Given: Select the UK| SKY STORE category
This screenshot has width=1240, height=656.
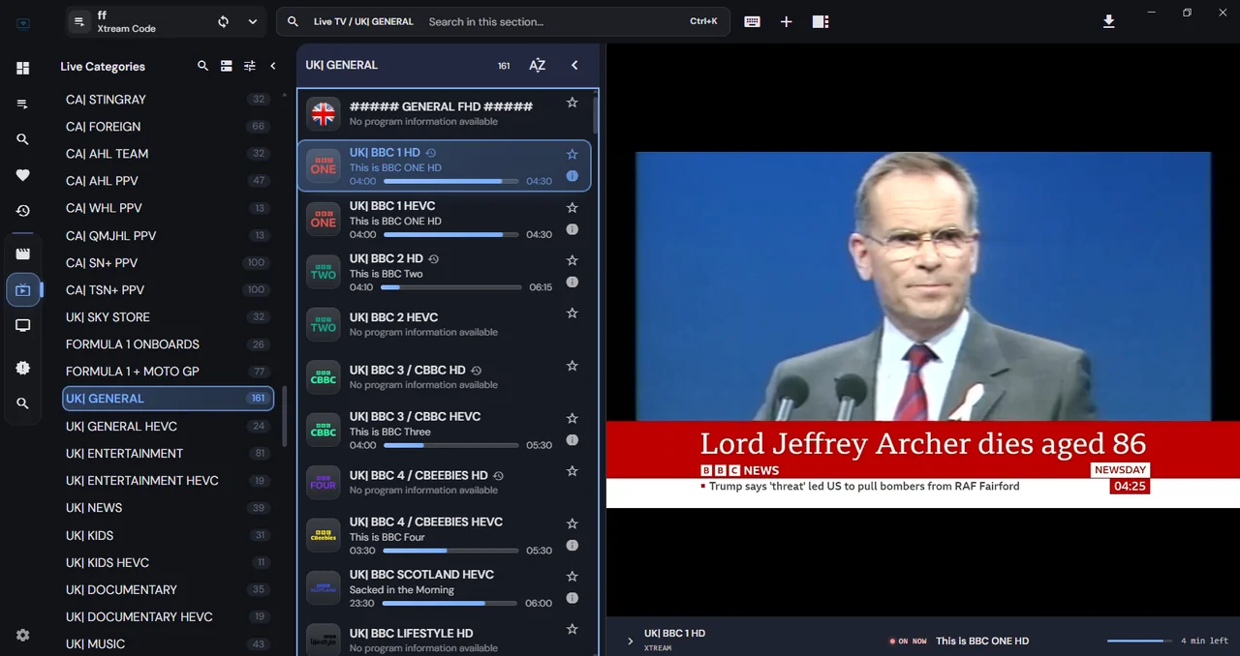Looking at the screenshot, I should pos(168,317).
